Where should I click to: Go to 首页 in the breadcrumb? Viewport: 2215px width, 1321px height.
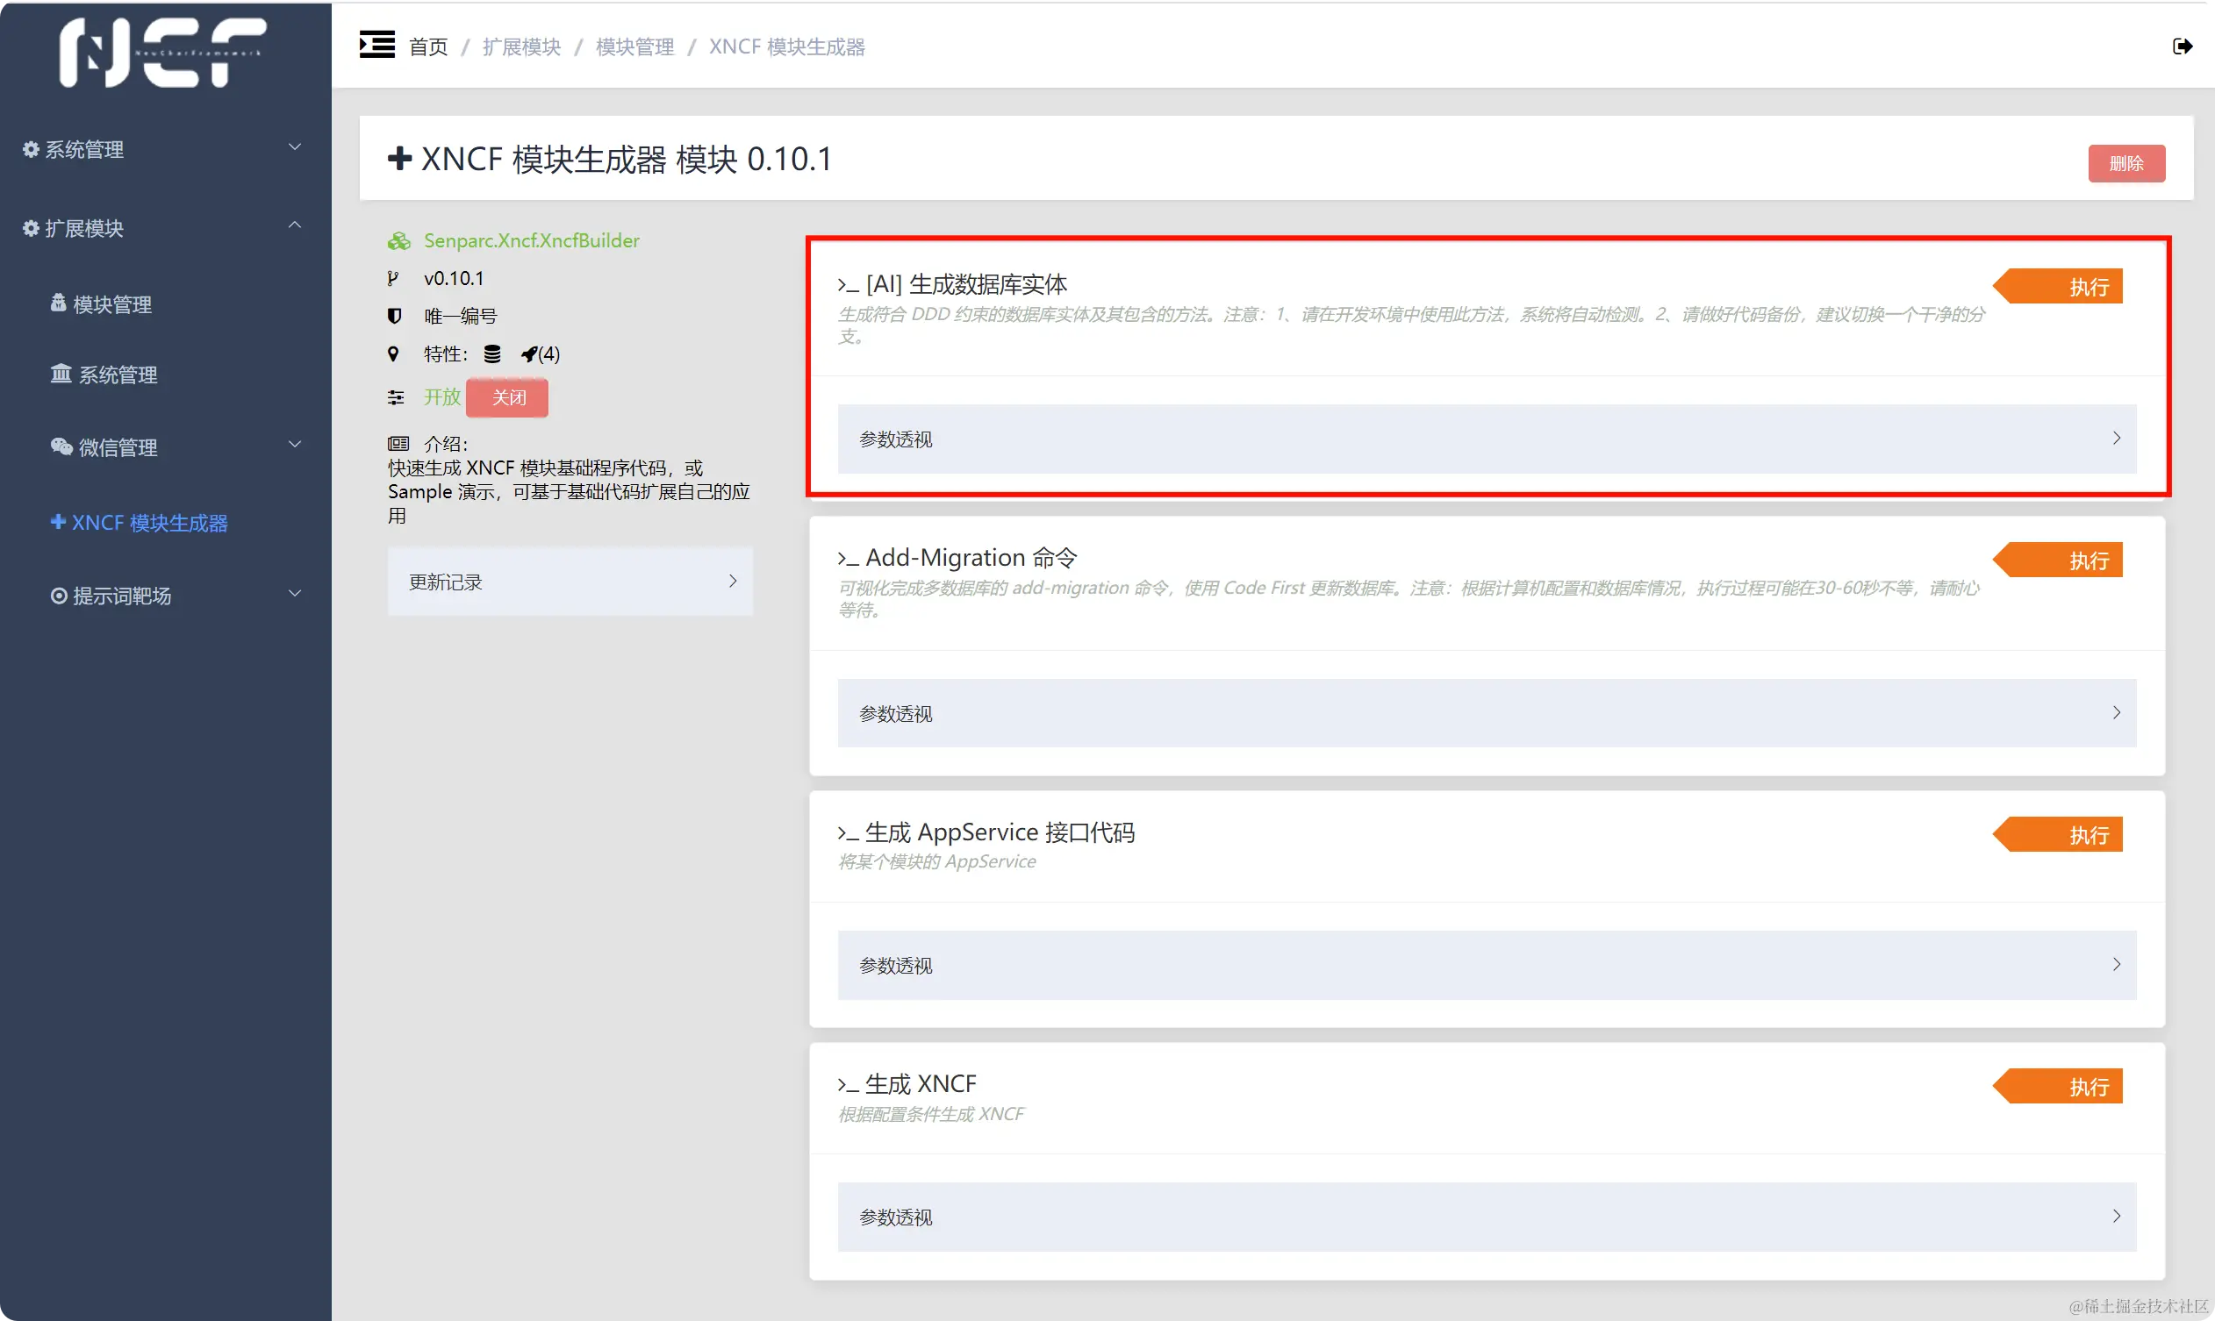pos(427,46)
